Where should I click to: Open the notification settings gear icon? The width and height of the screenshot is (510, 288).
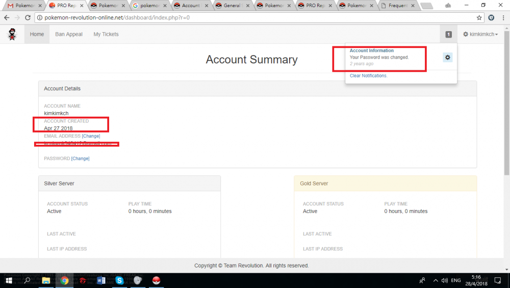tap(447, 58)
